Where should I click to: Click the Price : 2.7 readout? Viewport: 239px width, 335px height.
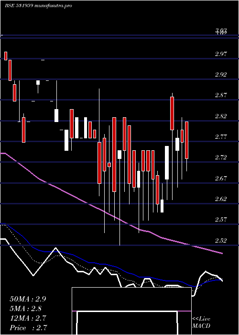coord(28,328)
